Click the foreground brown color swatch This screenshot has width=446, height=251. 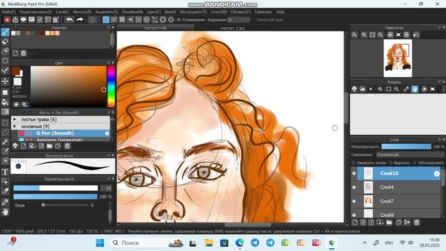pyautogui.click(x=16, y=70)
